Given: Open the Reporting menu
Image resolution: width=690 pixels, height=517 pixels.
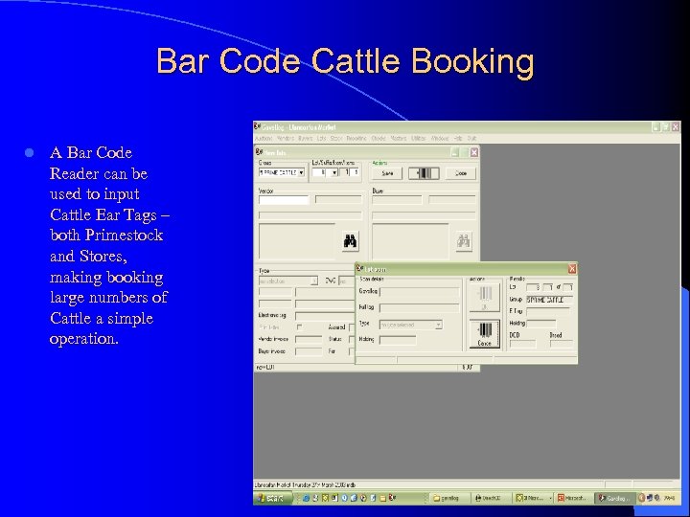Looking at the screenshot, I should (x=356, y=139).
